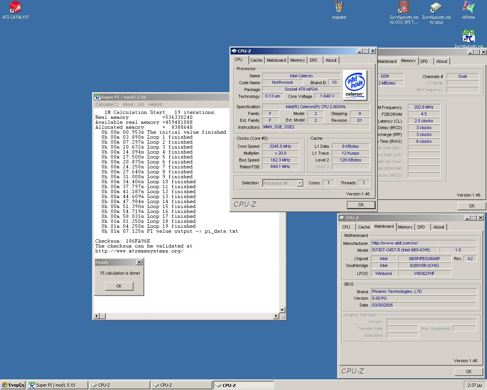Click the Channels Dual value
The image size is (487, 390).
pyautogui.click(x=463, y=76)
